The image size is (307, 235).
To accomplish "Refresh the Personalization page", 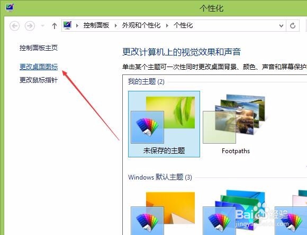I will (293, 25).
